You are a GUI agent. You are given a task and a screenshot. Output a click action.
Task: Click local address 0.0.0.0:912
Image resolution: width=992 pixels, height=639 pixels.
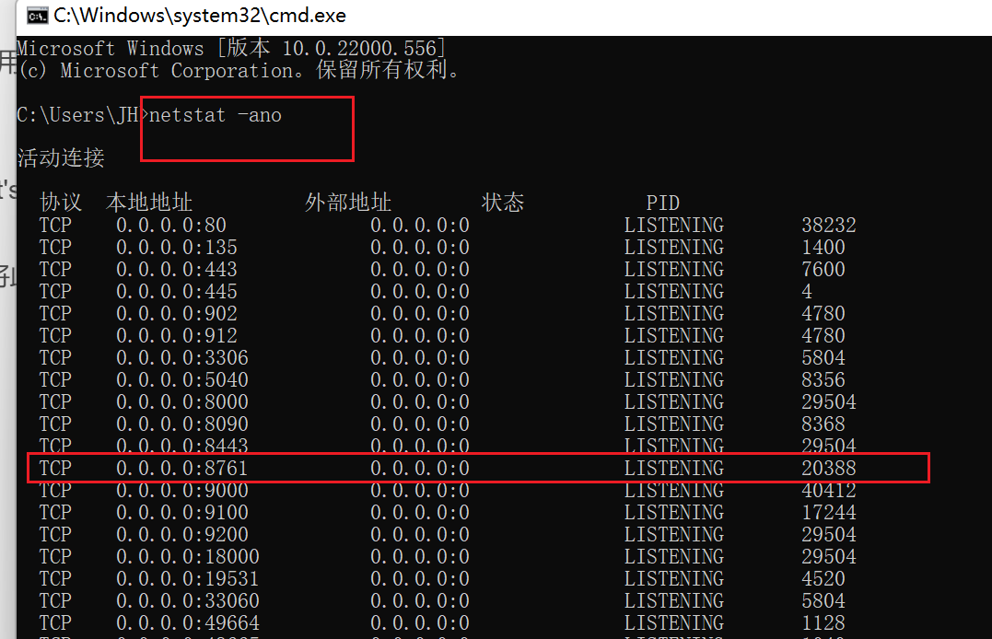click(177, 336)
